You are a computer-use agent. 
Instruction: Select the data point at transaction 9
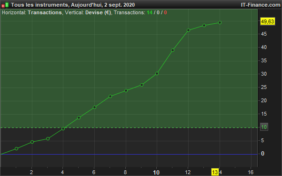142,85
